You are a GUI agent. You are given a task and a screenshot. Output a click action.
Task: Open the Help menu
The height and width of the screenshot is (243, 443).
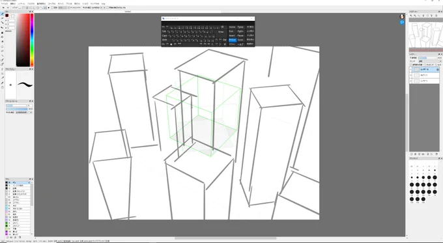pyautogui.click(x=103, y=4)
